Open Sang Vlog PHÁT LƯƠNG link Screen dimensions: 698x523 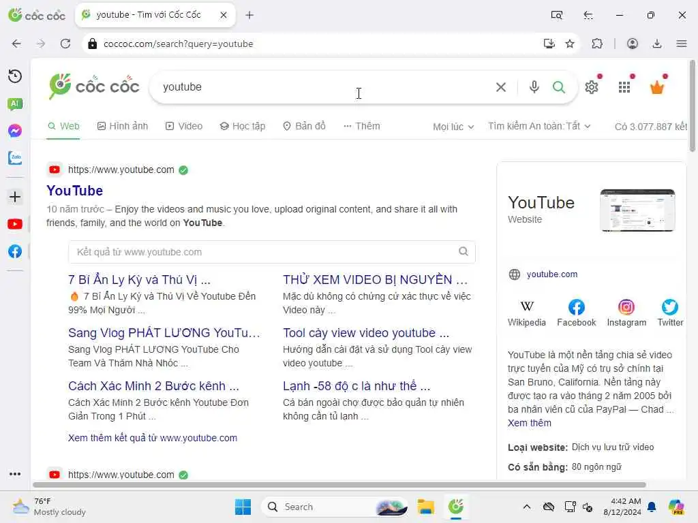pyautogui.click(x=164, y=333)
